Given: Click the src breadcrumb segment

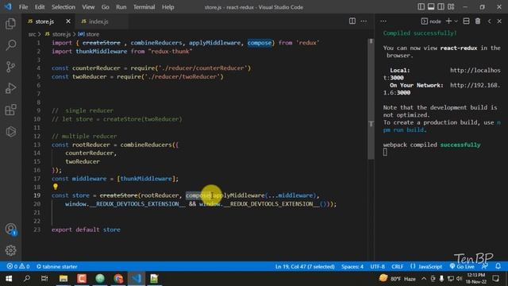Looking at the screenshot, I should (x=32, y=34).
